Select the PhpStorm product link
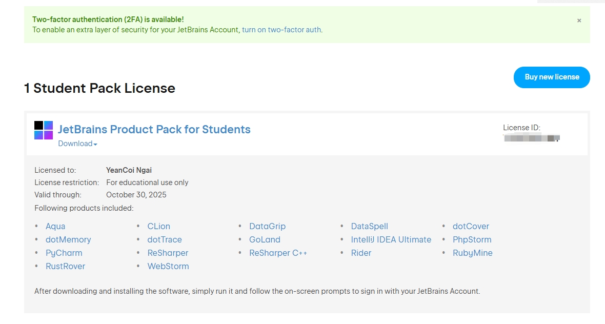Screen dimensions: 605x324 [x=472, y=239]
